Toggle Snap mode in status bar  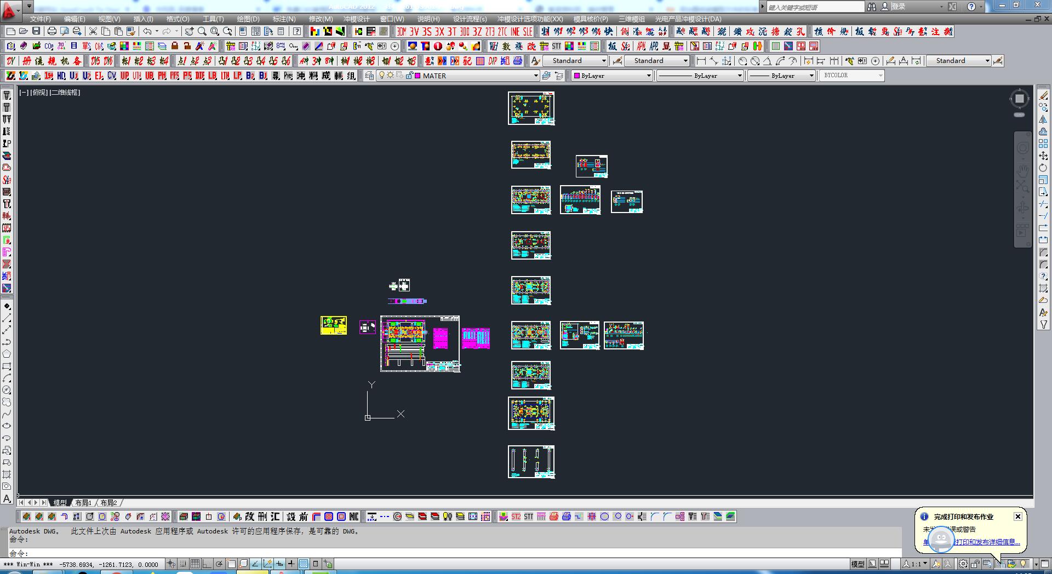[x=183, y=564]
